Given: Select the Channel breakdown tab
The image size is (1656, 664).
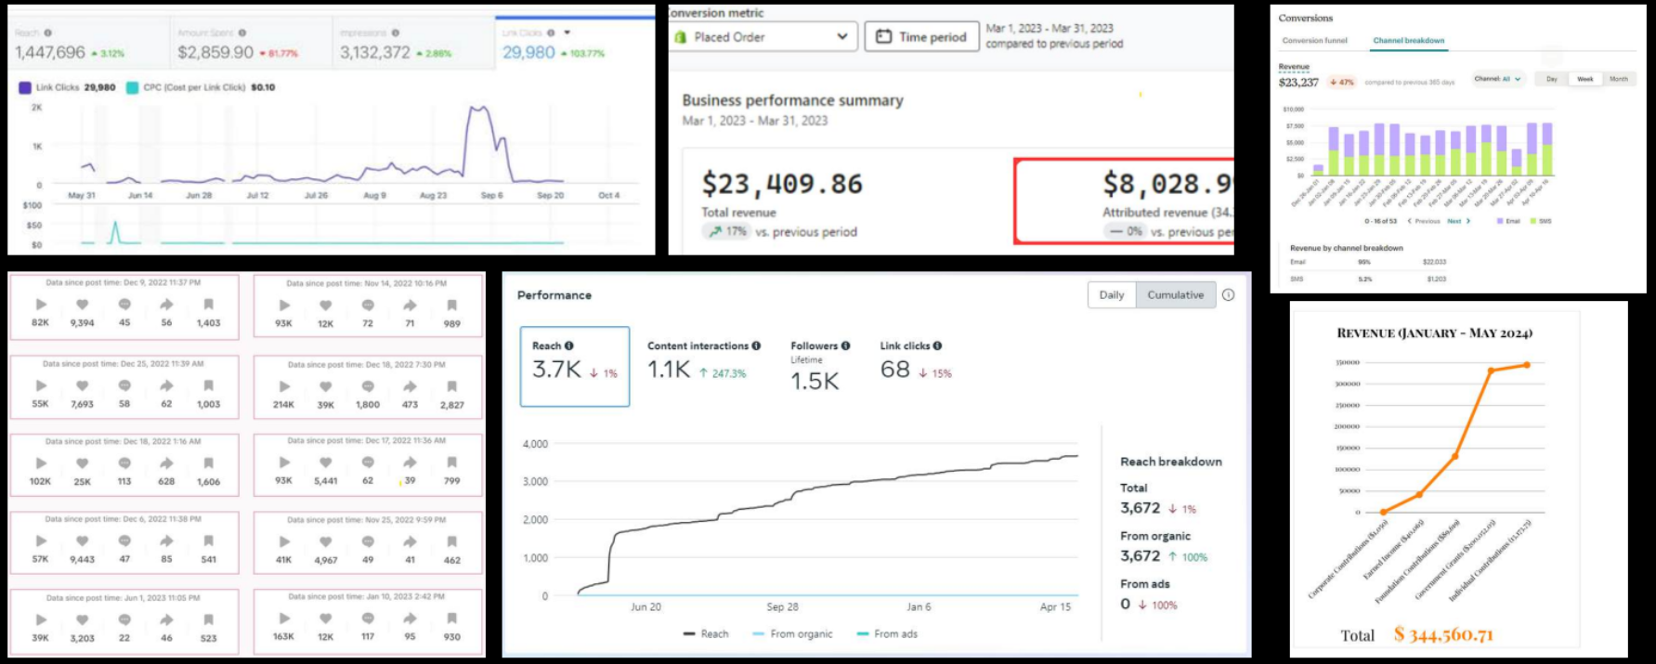Looking at the screenshot, I should 1408,41.
